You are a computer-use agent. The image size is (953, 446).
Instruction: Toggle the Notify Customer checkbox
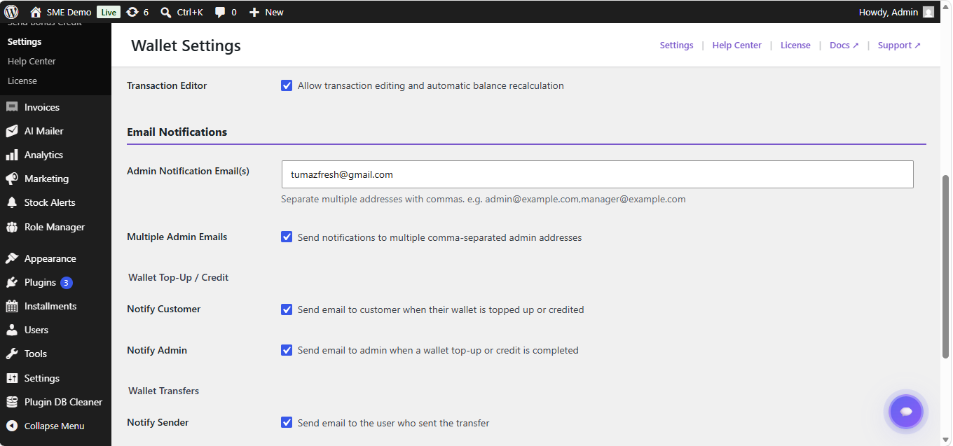(x=287, y=309)
